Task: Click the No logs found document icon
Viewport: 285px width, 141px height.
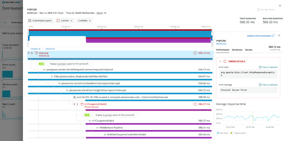Action: tap(258, 10)
